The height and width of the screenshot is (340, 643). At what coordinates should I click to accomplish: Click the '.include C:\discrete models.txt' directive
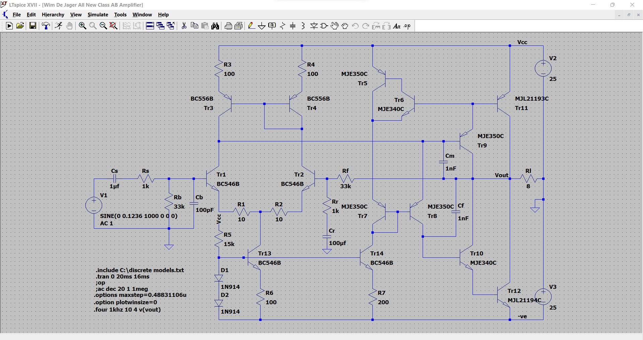140,270
